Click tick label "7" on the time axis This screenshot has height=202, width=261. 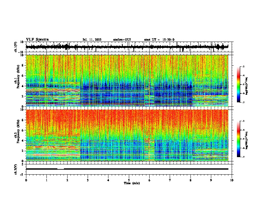pyautogui.click(x=170, y=180)
